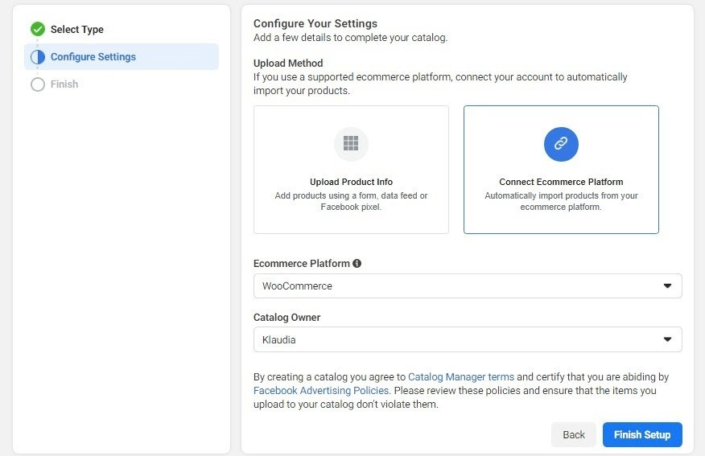Open the WooCommerce platform dropdown

(468, 286)
